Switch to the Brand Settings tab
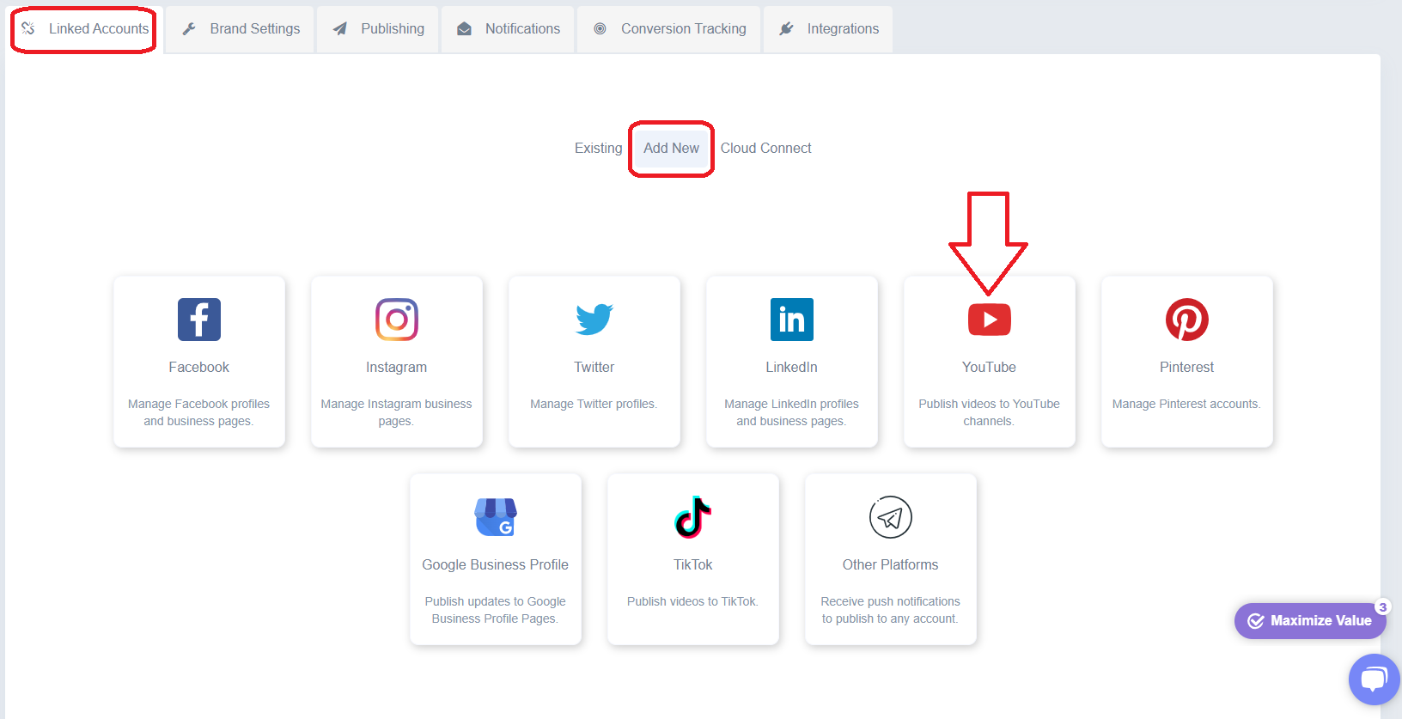Image resolution: width=1402 pixels, height=719 pixels. click(x=240, y=29)
